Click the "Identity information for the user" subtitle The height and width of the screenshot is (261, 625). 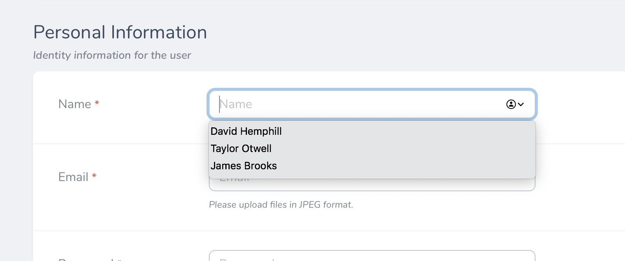[112, 55]
